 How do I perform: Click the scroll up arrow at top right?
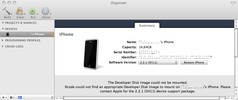click(236, 22)
